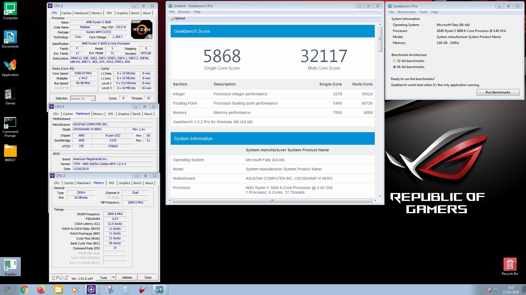Screen dimensions: 526x295
Task: Click the Core Voltage value 1.395 V
Action: pyautogui.click(x=118, y=37)
